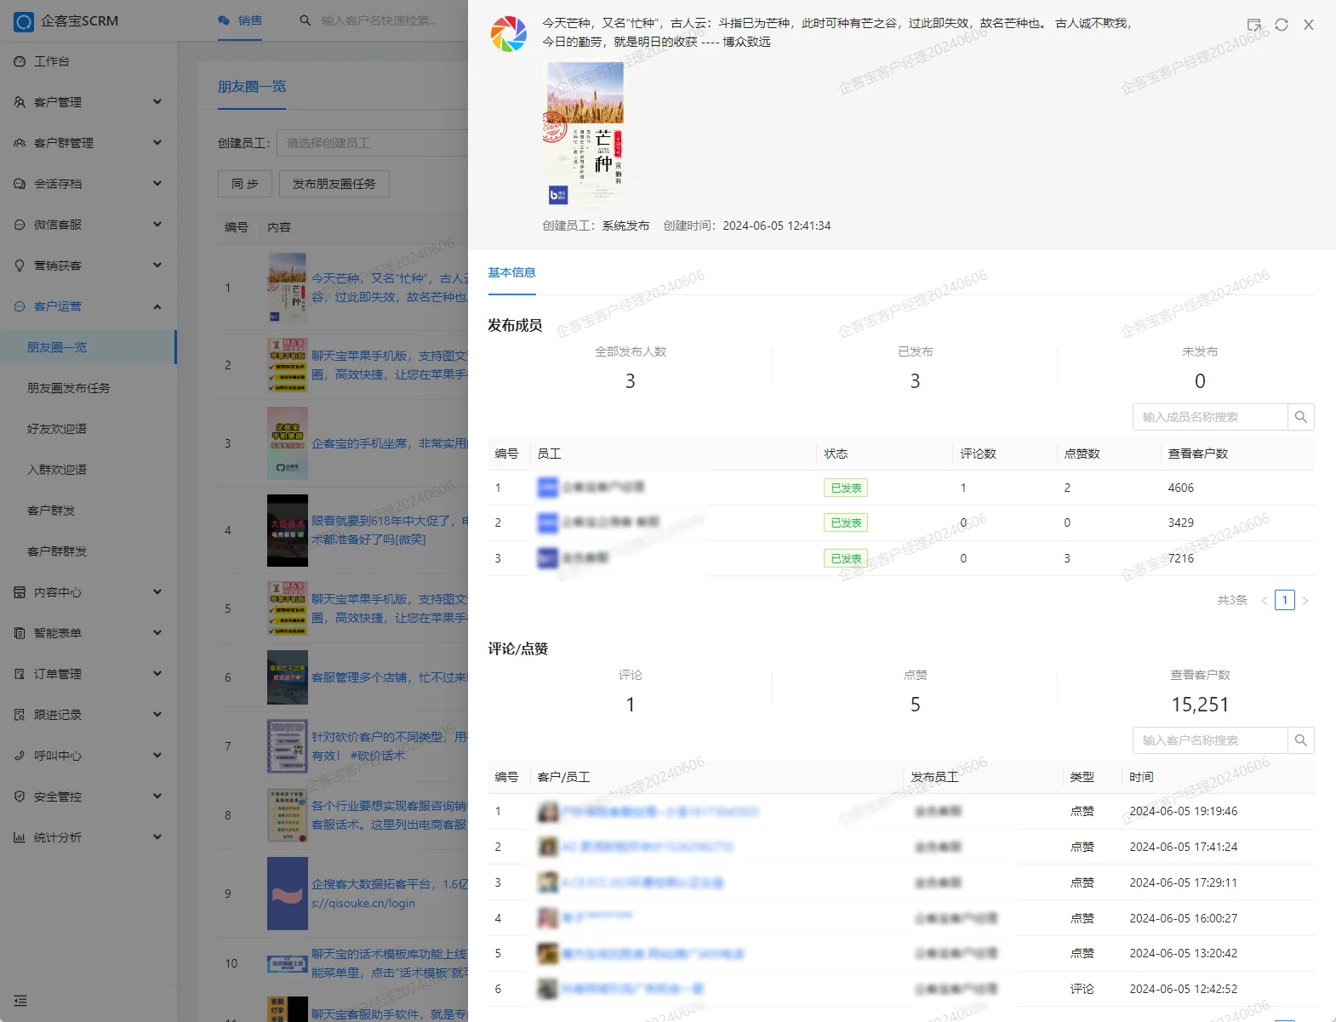Viewport: 1336px width, 1022px height.
Task: Expand 安全管控 sidebar menu
Action: tap(88, 796)
